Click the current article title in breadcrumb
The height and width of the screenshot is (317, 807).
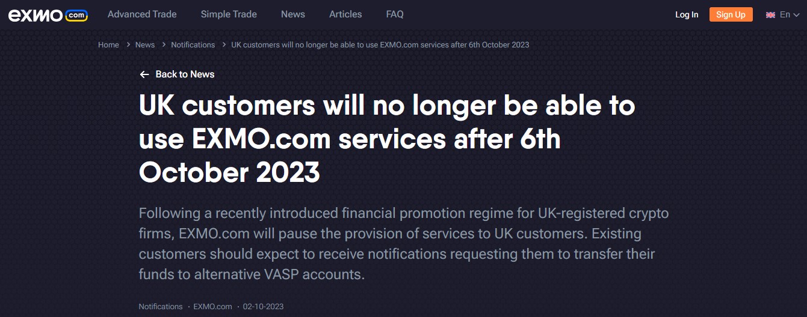380,45
